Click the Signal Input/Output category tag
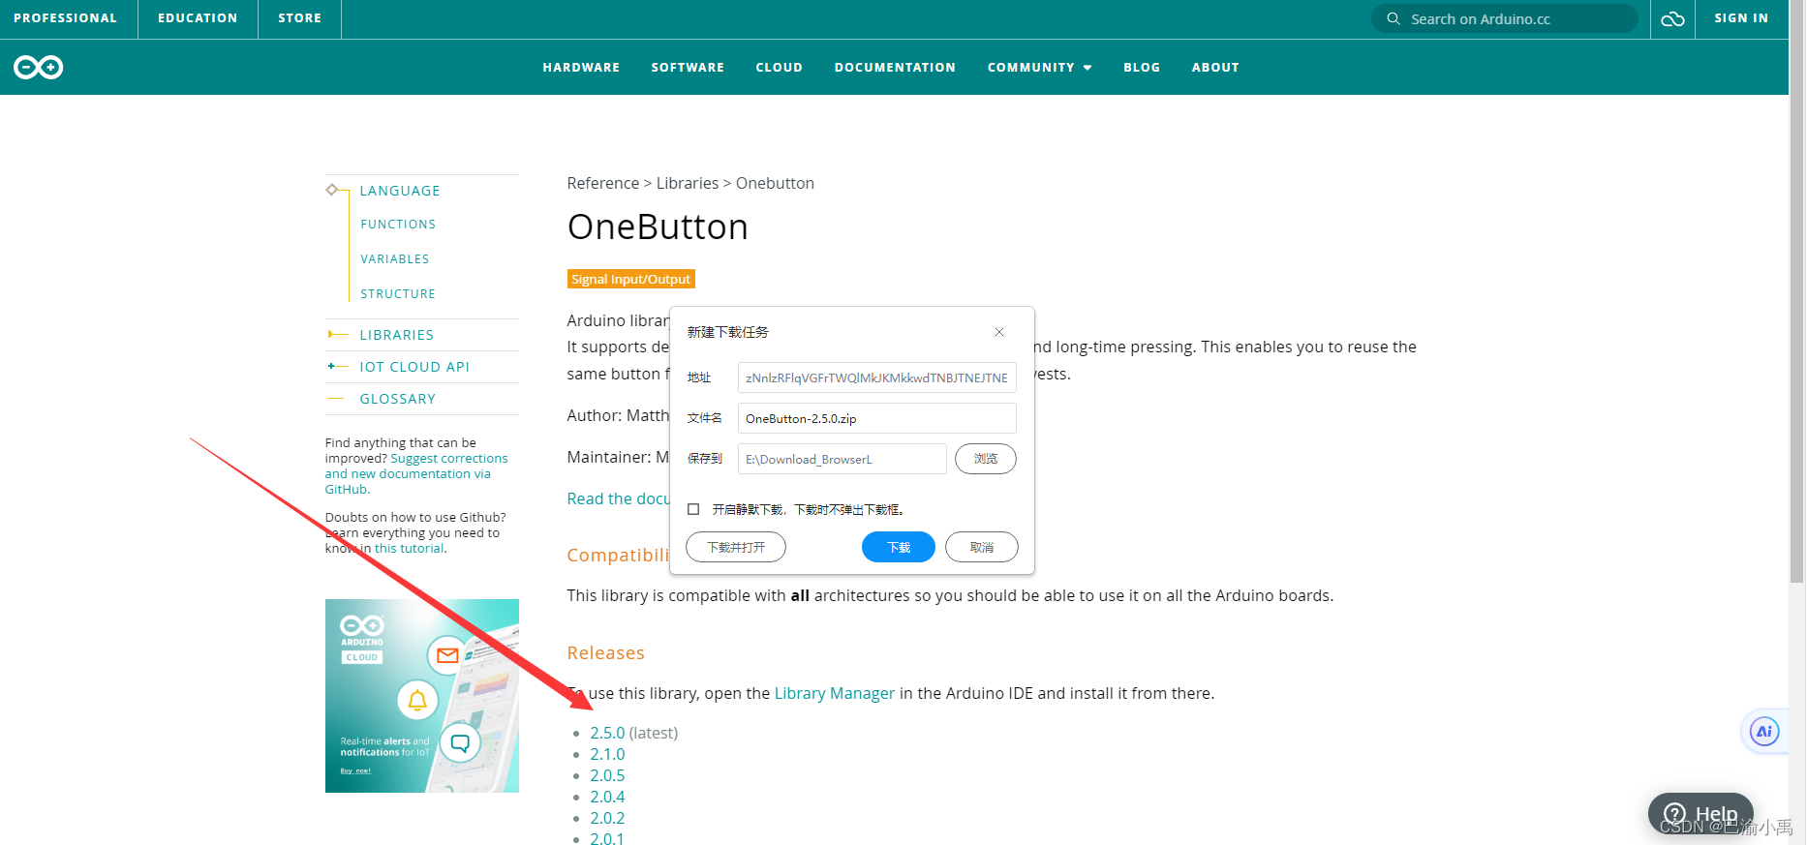The width and height of the screenshot is (1807, 845). coord(631,279)
